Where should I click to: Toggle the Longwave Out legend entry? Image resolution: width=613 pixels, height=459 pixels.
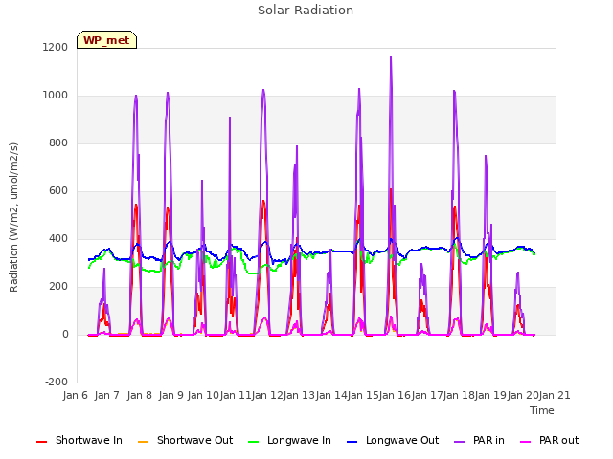tap(393, 440)
